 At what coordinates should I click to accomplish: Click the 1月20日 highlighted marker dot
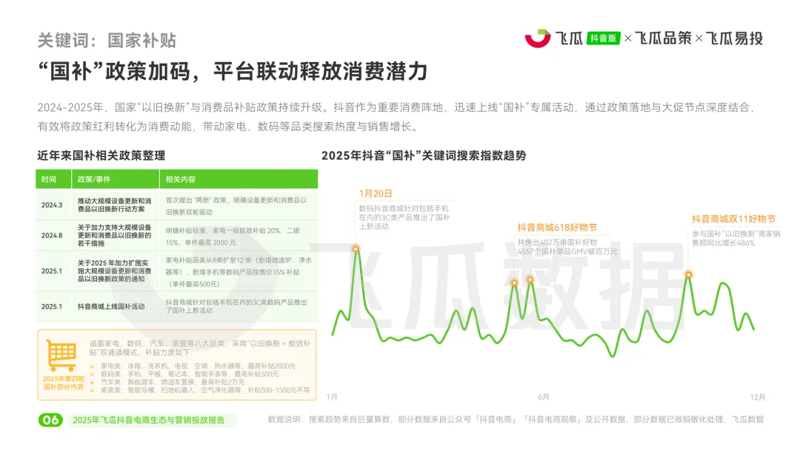pyautogui.click(x=356, y=249)
